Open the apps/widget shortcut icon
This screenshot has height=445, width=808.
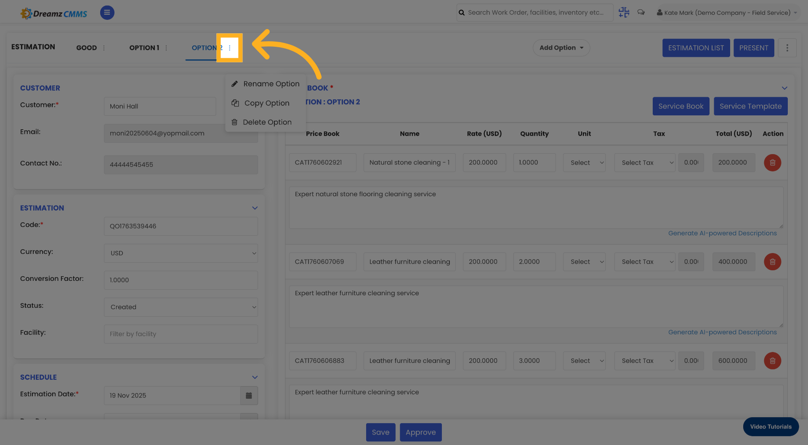[x=624, y=12]
